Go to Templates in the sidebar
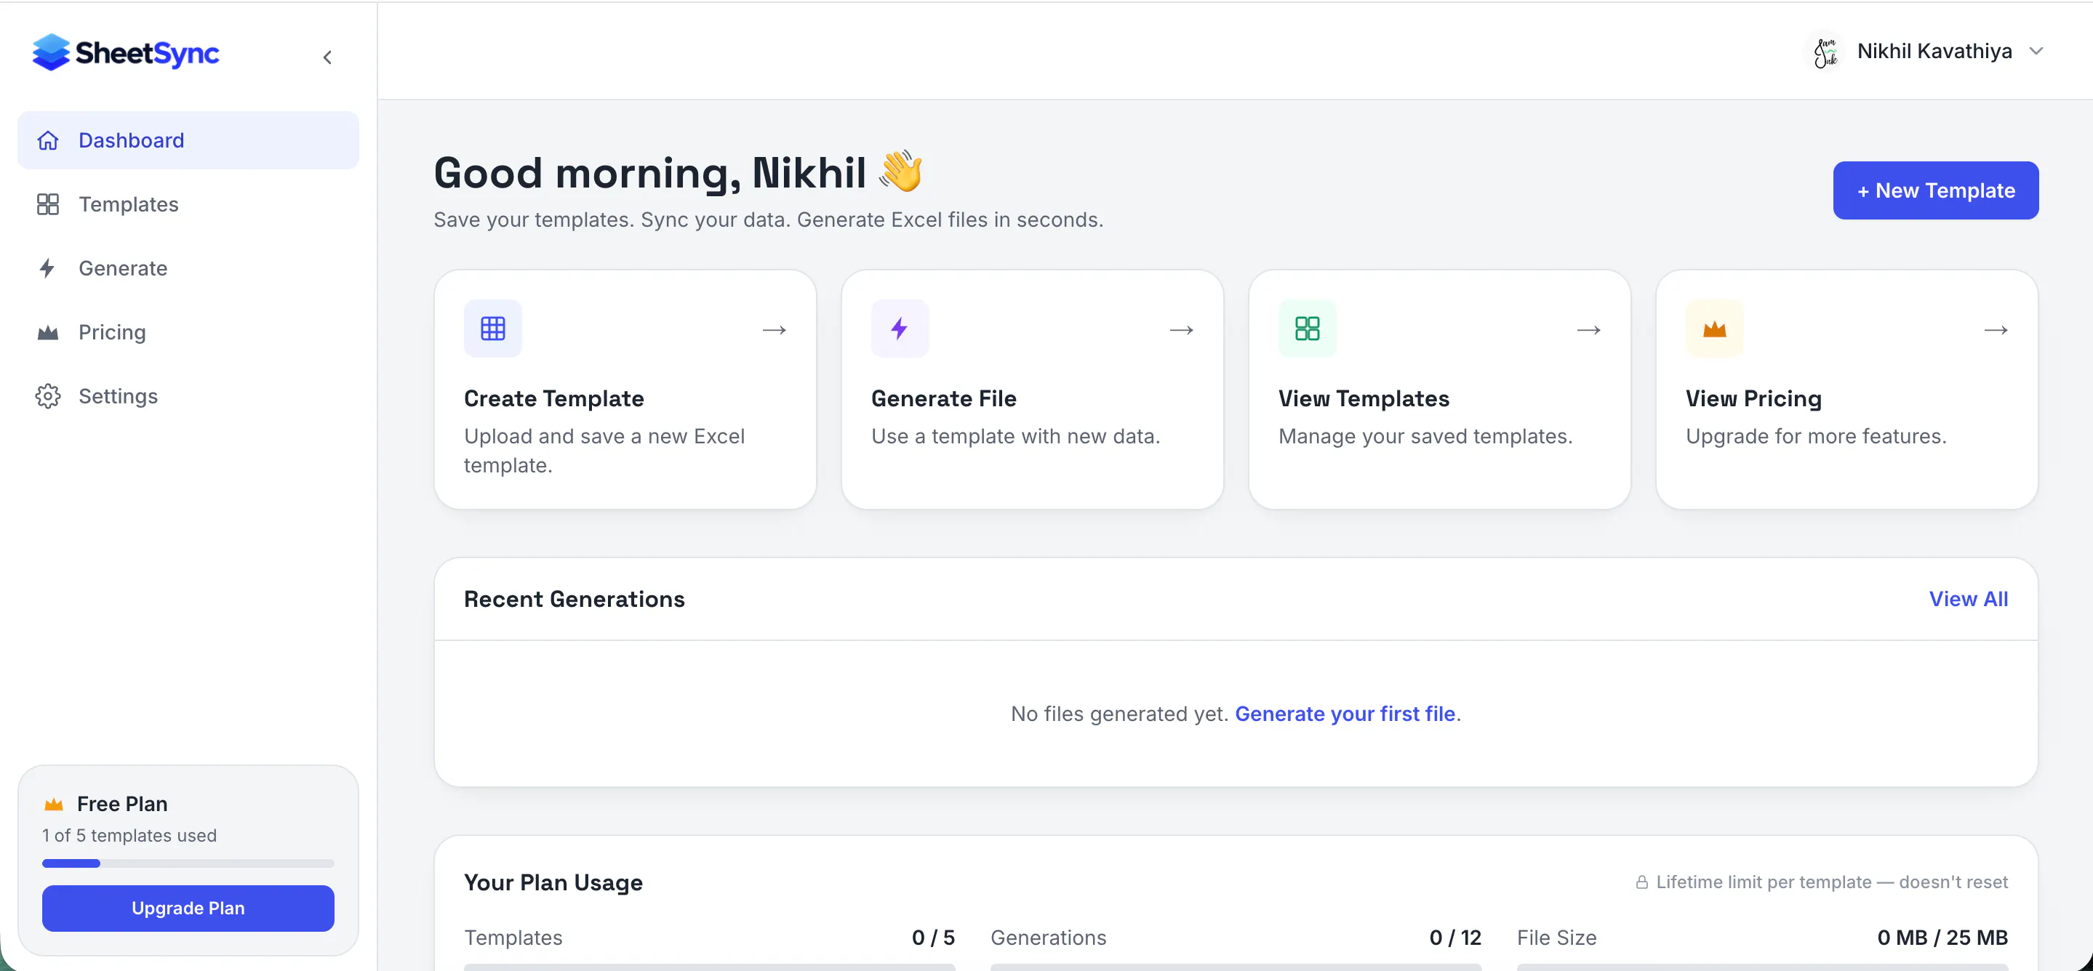Image resolution: width=2093 pixels, height=971 pixels. tap(188, 204)
